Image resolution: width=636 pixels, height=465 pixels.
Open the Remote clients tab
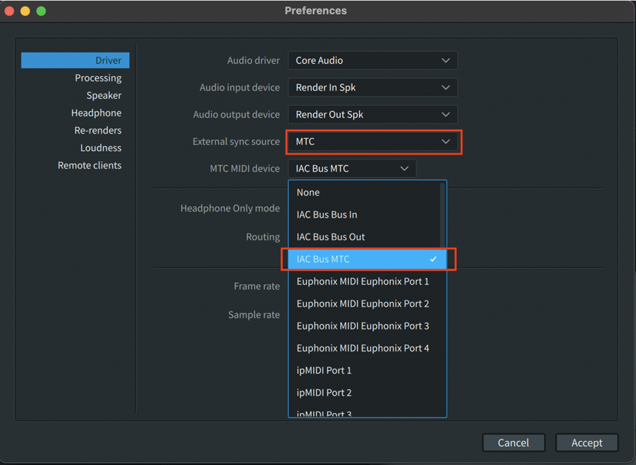click(x=89, y=165)
